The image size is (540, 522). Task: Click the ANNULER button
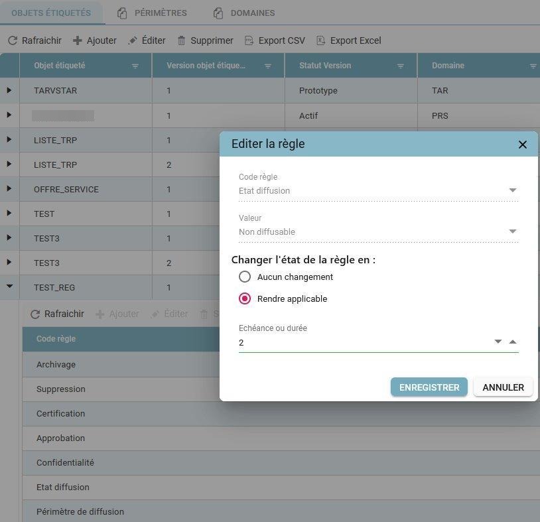tap(503, 387)
